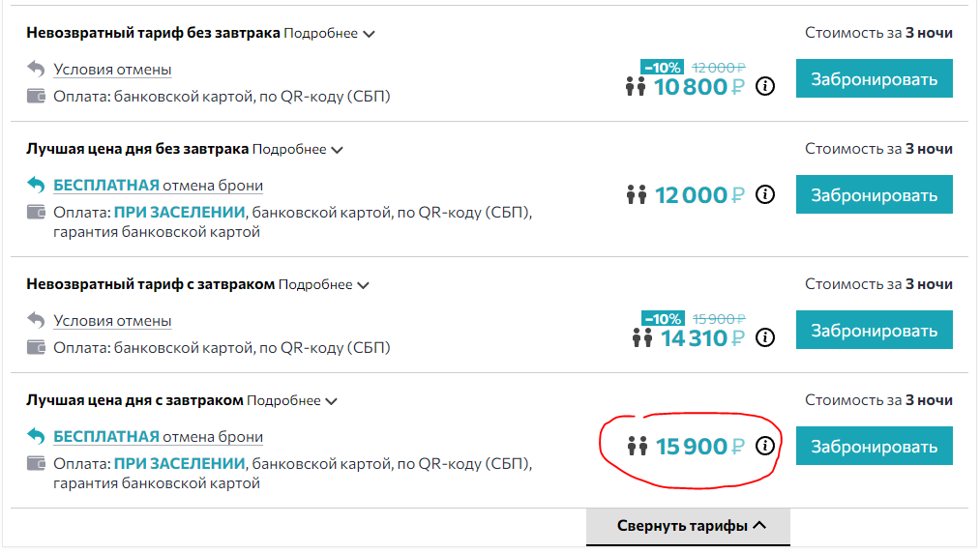Collapse tariffs with Свернуть тарифы

[x=688, y=526]
